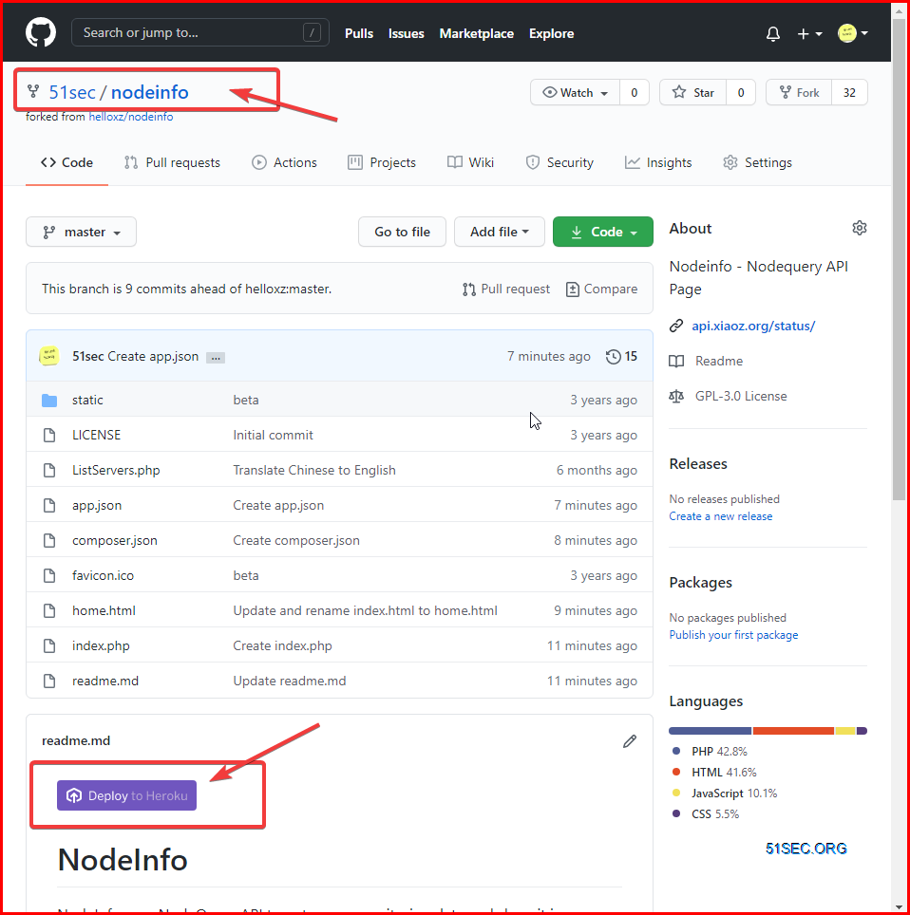Open the 51sec owner link
The image size is (910, 915).
[72, 92]
